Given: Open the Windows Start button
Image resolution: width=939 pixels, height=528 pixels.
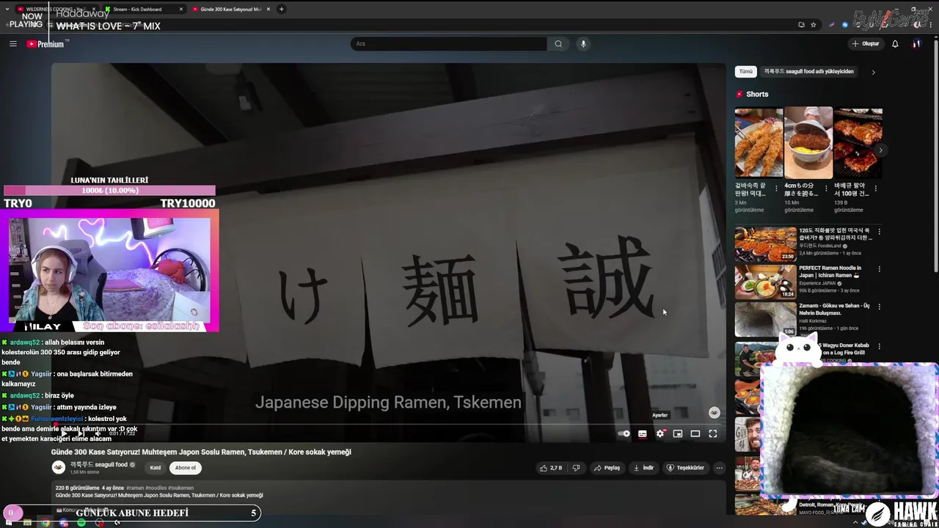Looking at the screenshot, I should coord(9,522).
